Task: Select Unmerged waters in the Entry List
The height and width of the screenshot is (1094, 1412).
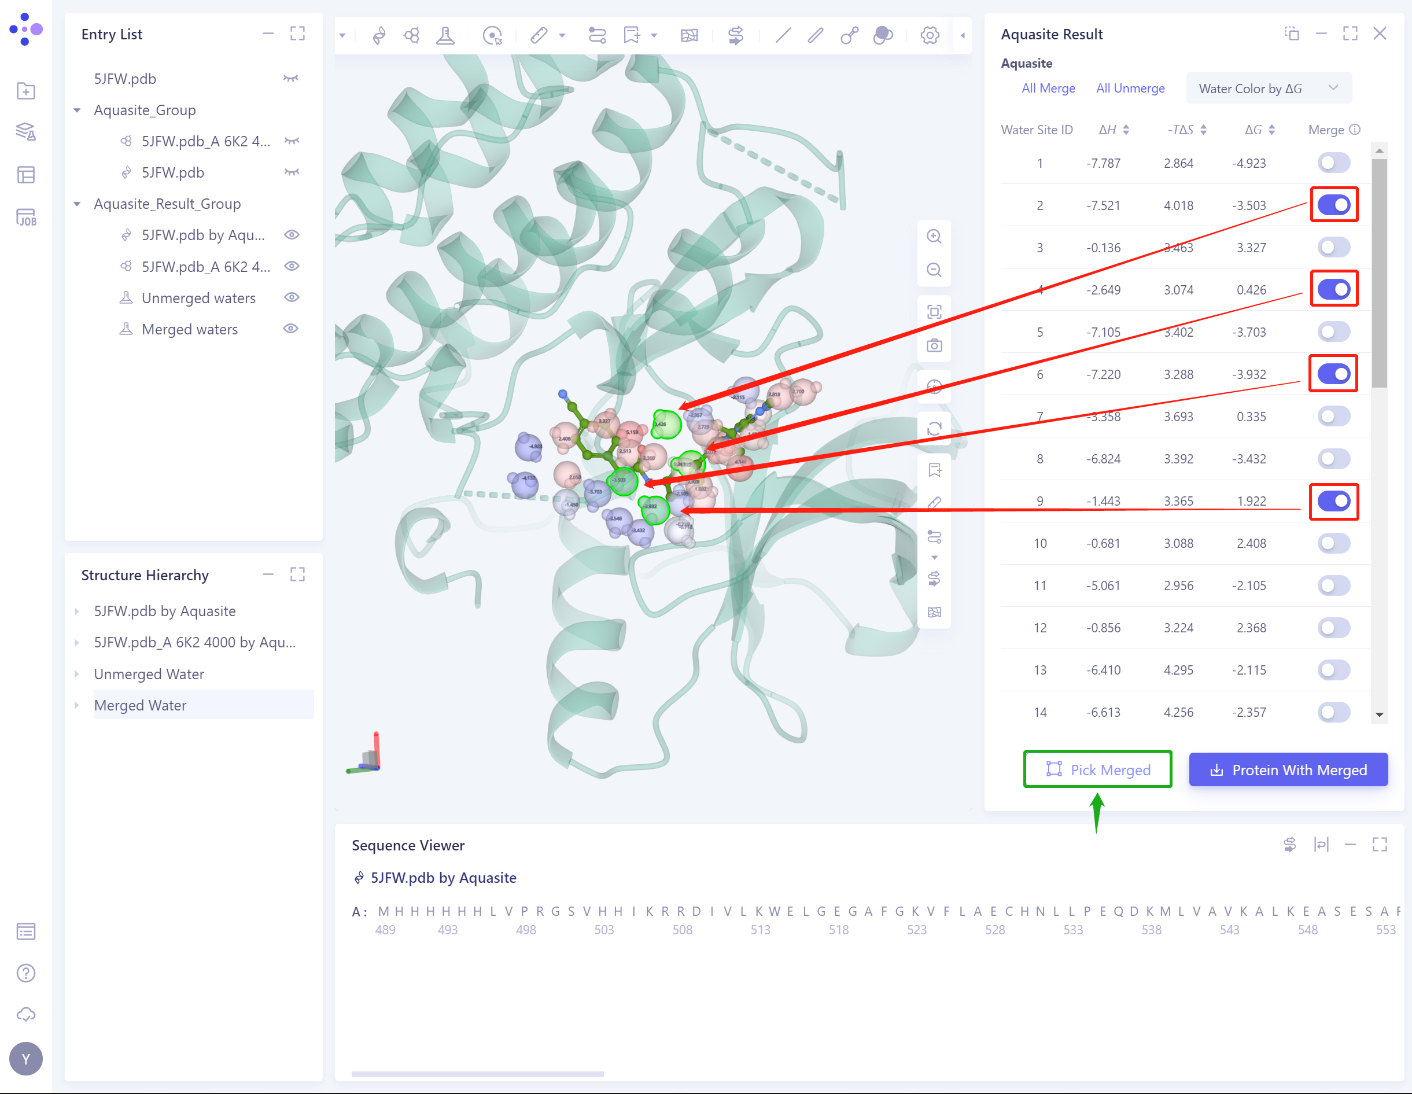Action: [x=198, y=298]
